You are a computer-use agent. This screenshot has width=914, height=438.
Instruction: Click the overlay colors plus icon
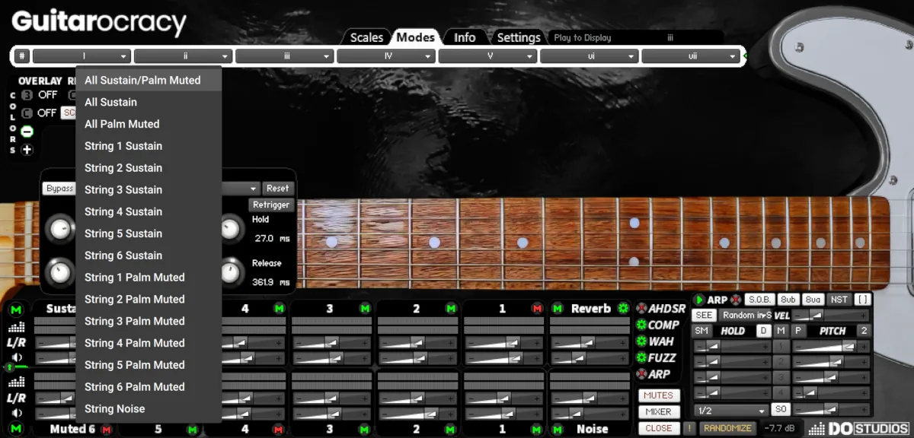(27, 150)
